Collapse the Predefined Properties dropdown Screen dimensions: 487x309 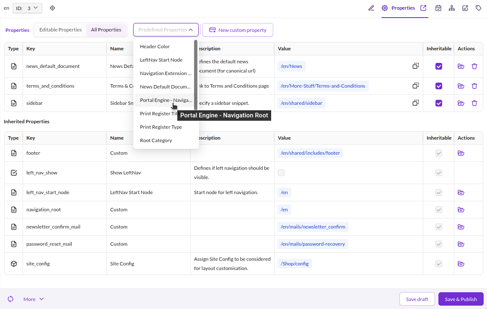click(x=166, y=30)
